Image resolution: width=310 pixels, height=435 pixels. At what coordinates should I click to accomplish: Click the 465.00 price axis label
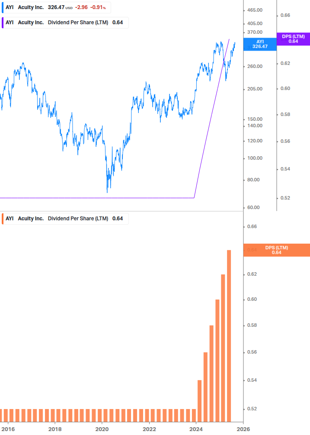coord(255,10)
